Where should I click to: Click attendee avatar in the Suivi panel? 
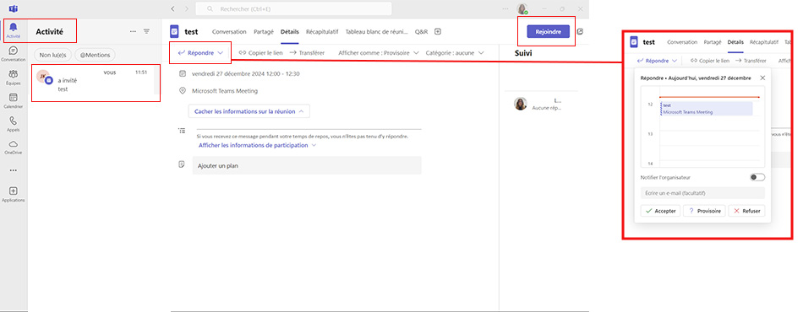coord(521,104)
